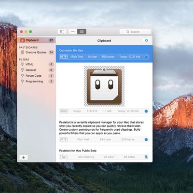Click the 14 badge beside Creative Quotes
Viewport: 193px width, 193px height.
coord(51,52)
